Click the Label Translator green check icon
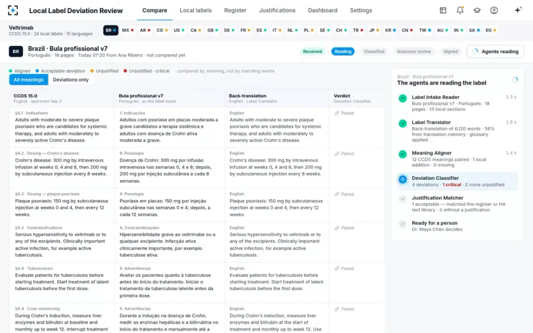Viewport: 533px width, 333px height. (403, 123)
